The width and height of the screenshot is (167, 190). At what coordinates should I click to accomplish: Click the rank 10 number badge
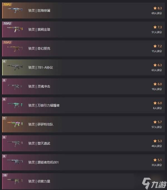point(5,175)
